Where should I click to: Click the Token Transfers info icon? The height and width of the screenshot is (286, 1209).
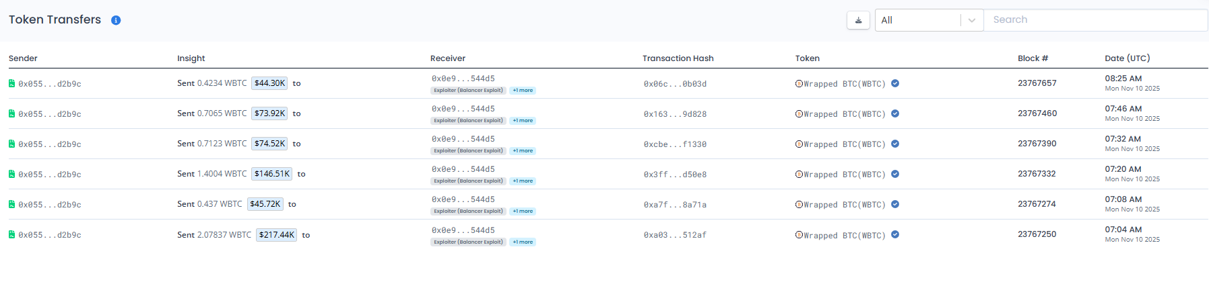(116, 20)
